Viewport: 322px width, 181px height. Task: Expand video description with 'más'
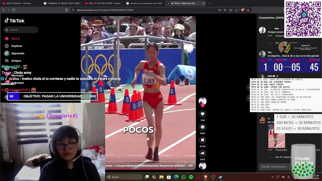[190, 166]
